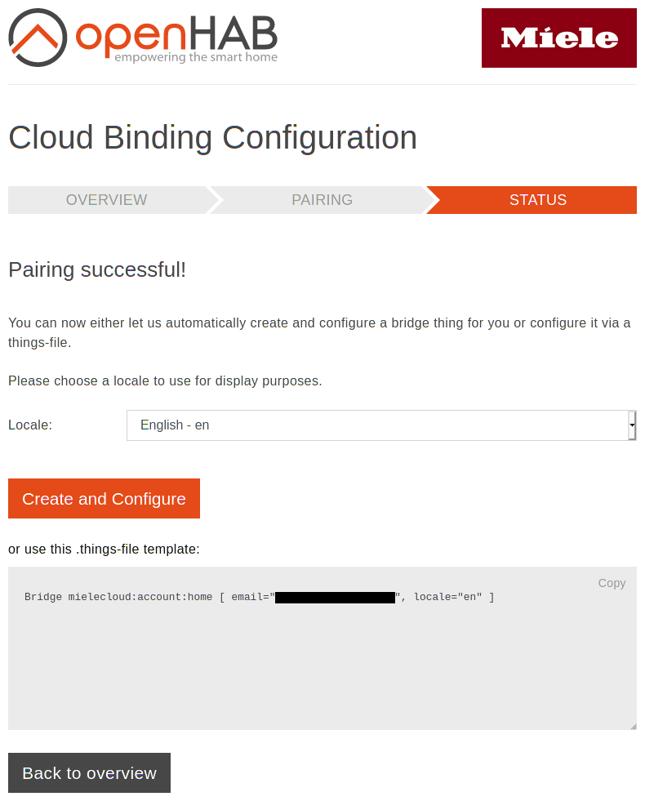Click the locale="en" text in template
This screenshot has width=645, height=801.
[447, 597]
